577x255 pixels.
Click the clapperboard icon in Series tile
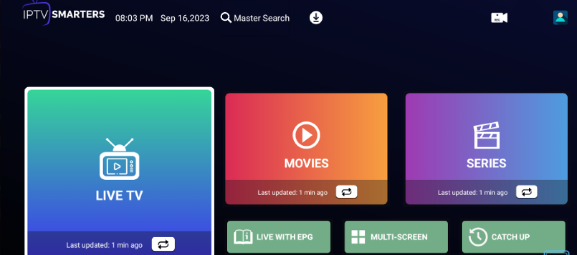486,136
